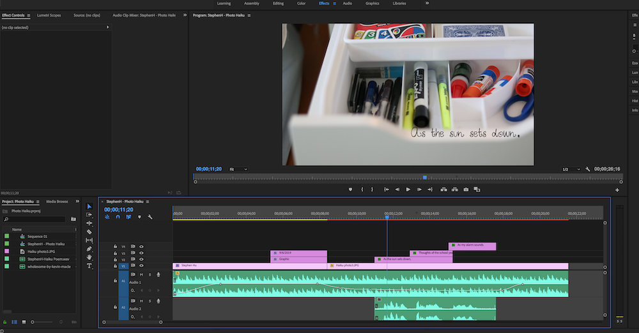
Task: Click the new bin folder icon in Project panel
Action: [x=73, y=219]
